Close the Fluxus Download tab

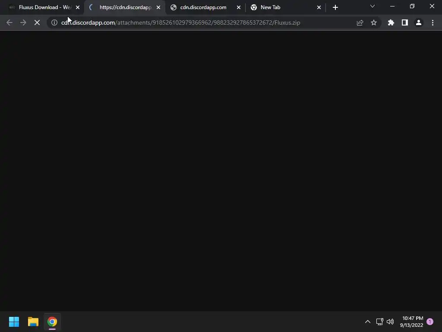point(78,7)
